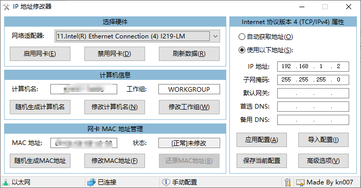Refresh data with 刷新数据 button

tap(189, 54)
